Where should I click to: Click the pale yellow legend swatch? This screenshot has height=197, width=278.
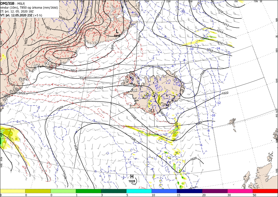tap(13, 191)
